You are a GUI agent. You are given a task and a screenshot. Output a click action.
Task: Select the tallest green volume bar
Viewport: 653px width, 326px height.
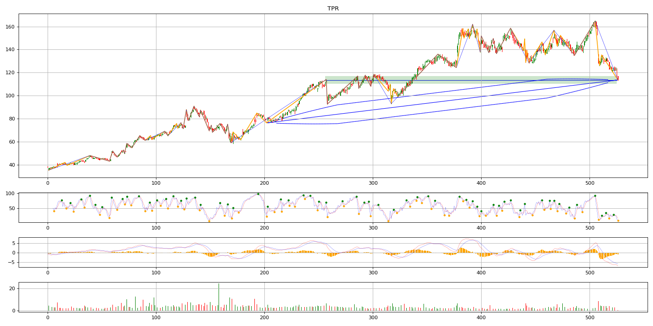coord(219,297)
